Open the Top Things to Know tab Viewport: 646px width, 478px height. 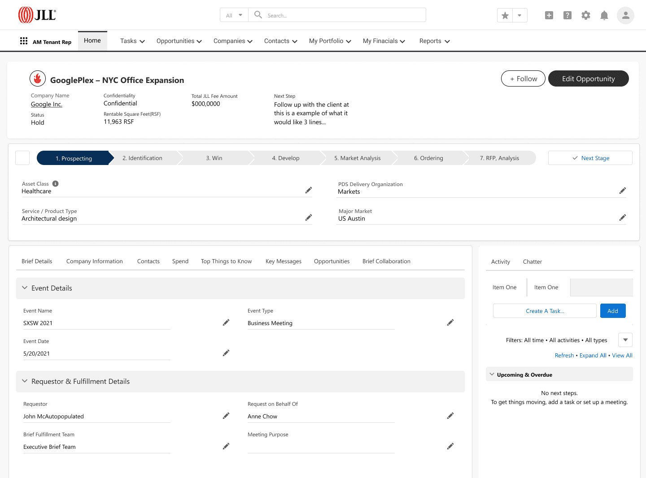coord(226,261)
